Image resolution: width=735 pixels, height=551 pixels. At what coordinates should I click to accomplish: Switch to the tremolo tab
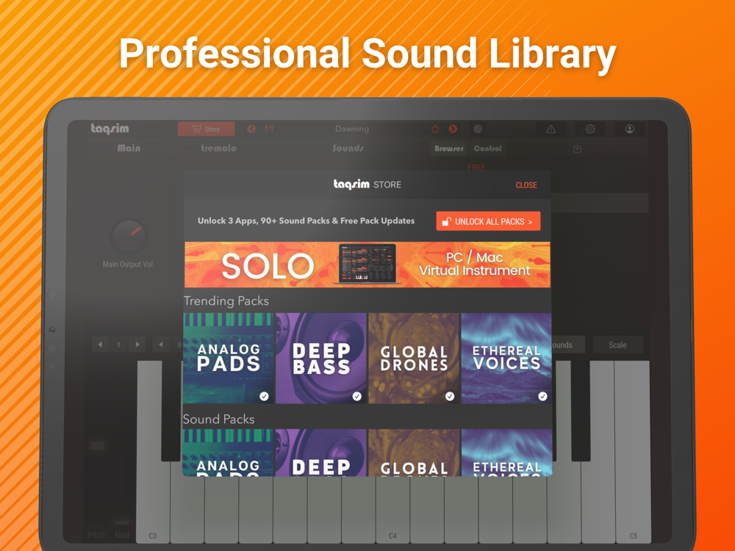(x=218, y=148)
